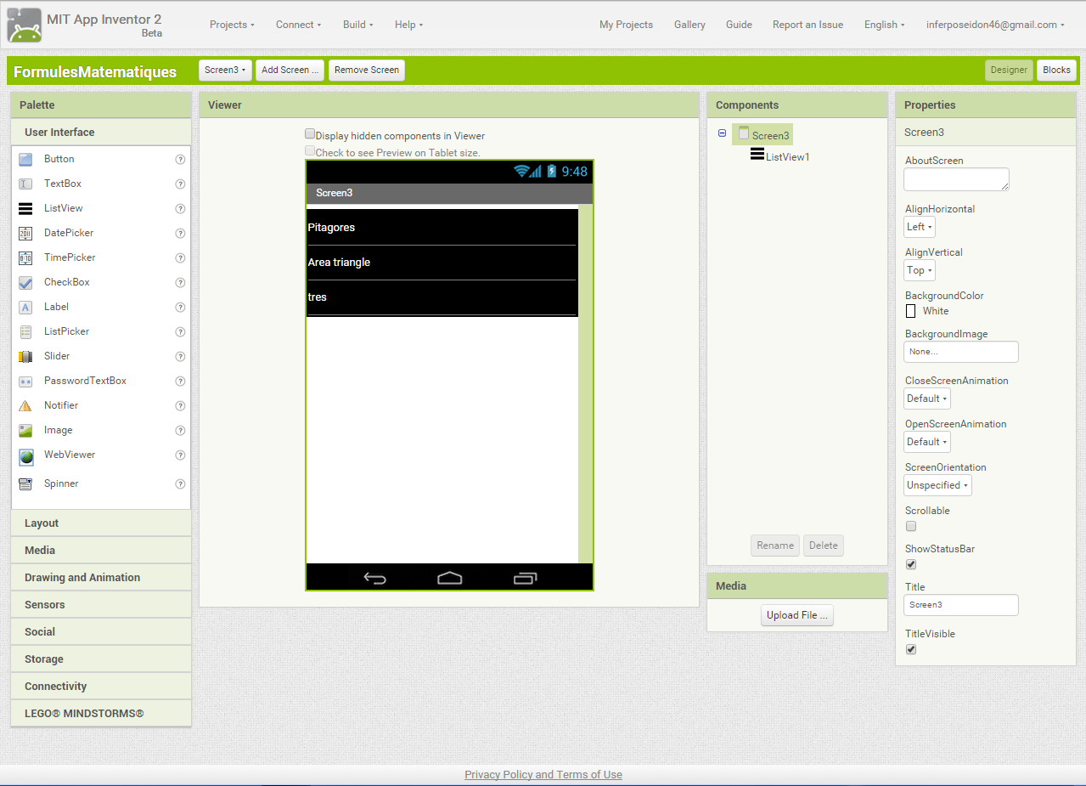
Task: Open help for ListView component
Action: [180, 209]
